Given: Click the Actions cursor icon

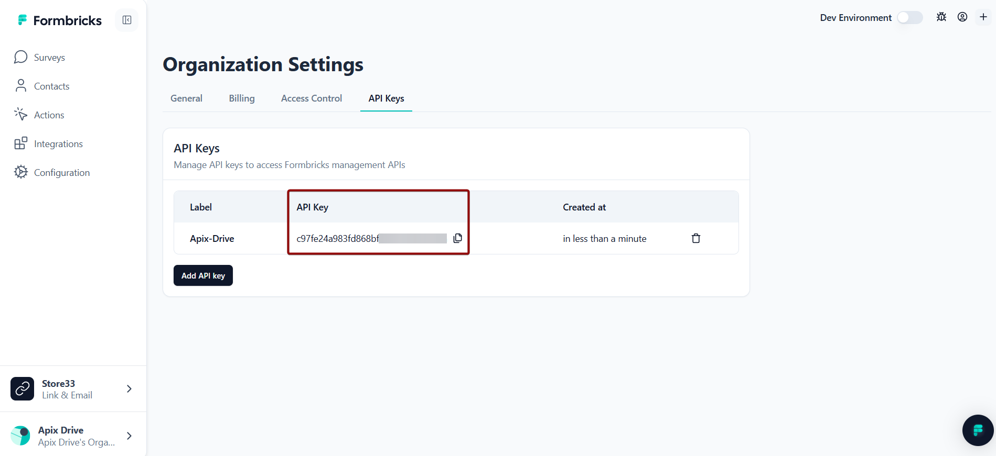Looking at the screenshot, I should 20,114.
